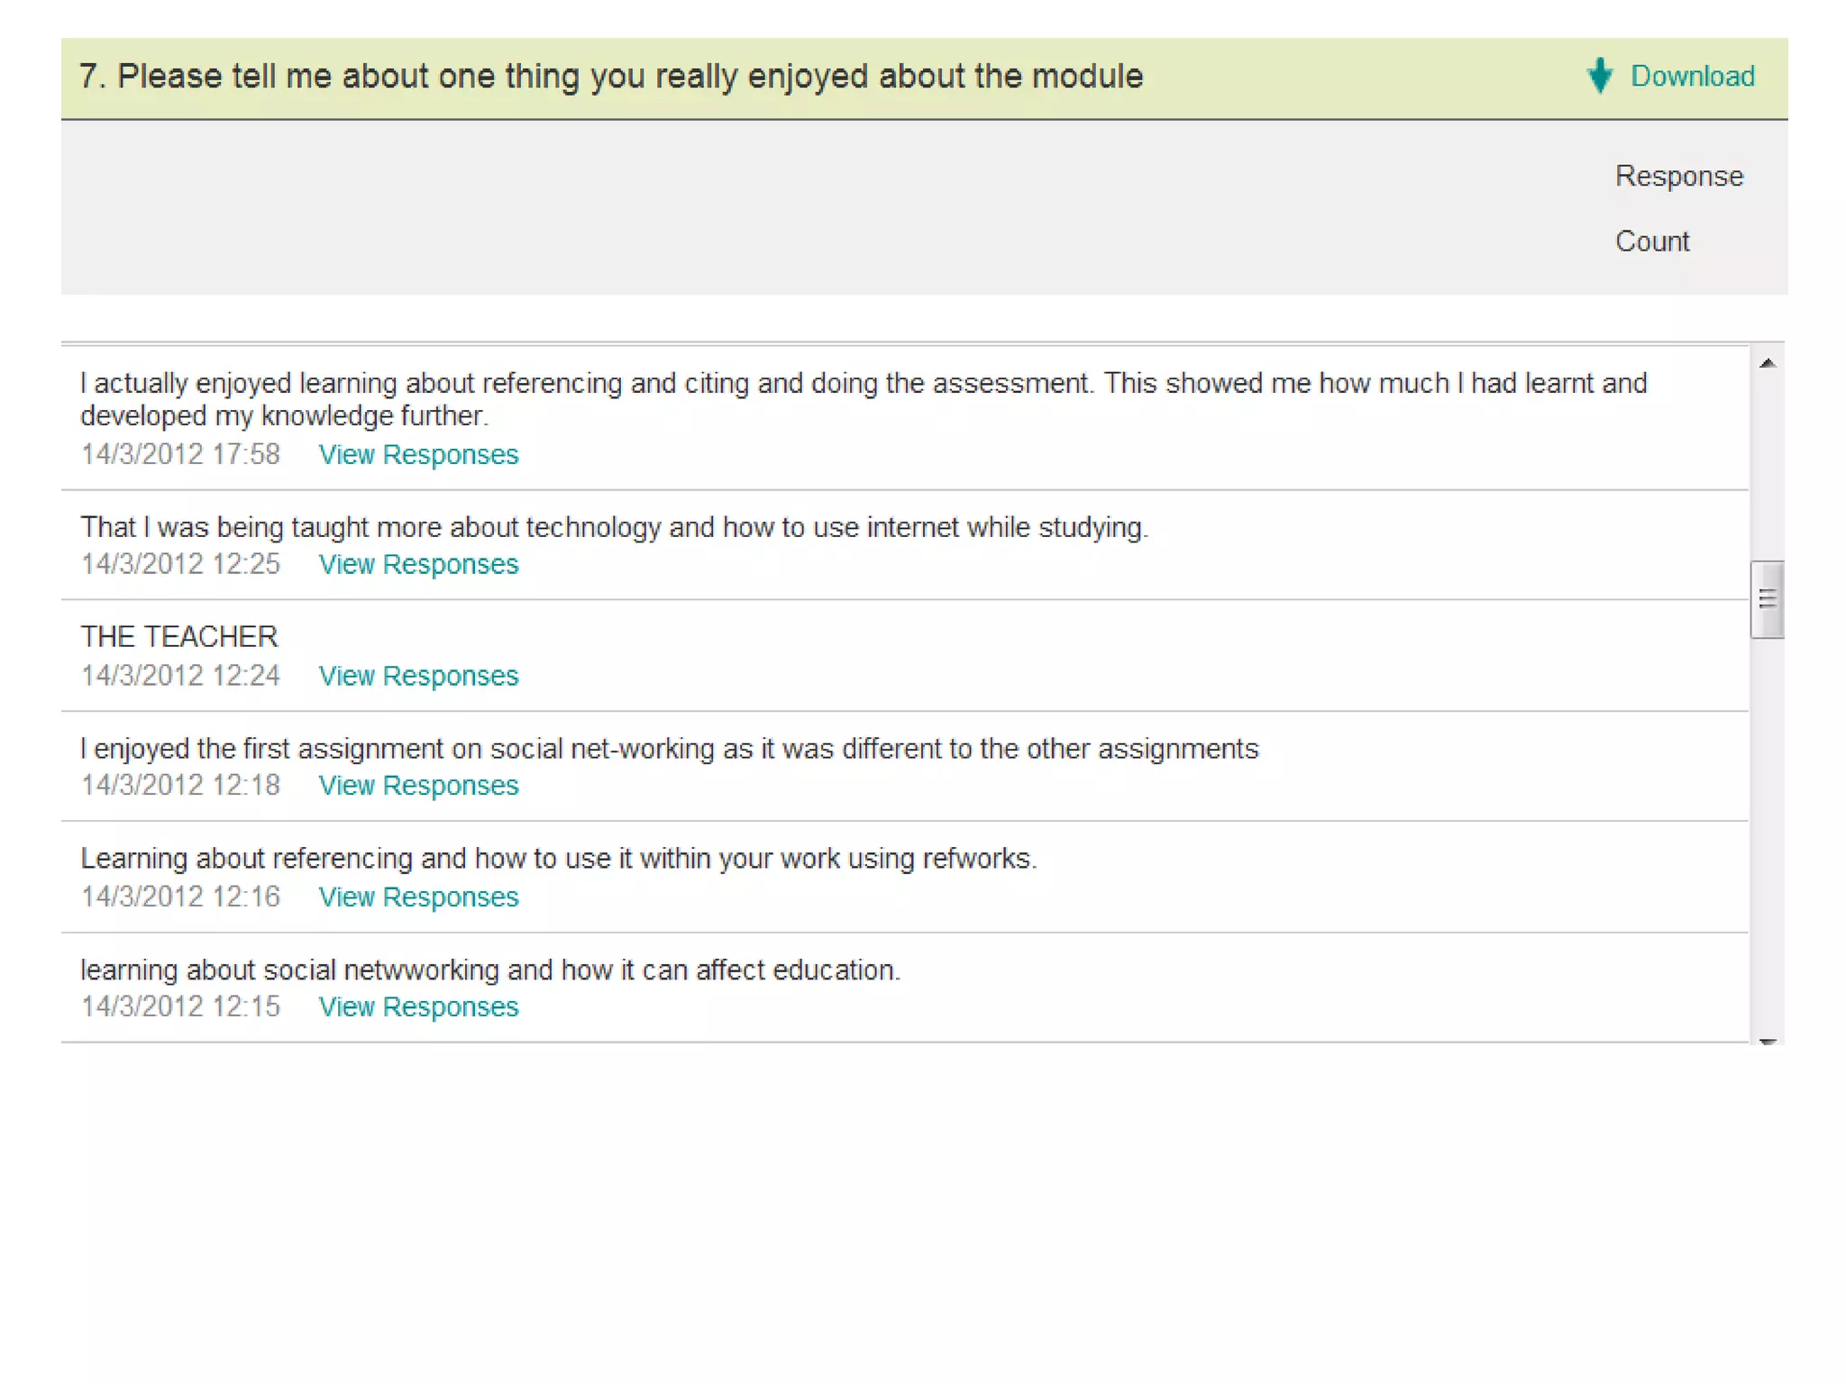
Task: Click the Download link text
Action: [1692, 77]
